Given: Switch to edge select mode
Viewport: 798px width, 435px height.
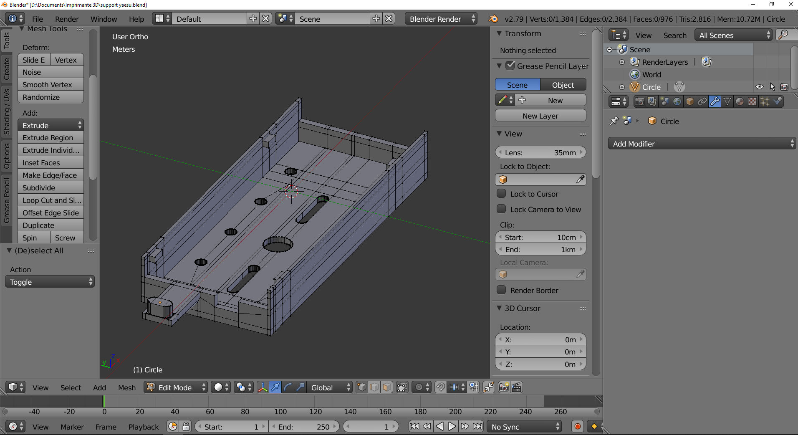Looking at the screenshot, I should tap(374, 387).
